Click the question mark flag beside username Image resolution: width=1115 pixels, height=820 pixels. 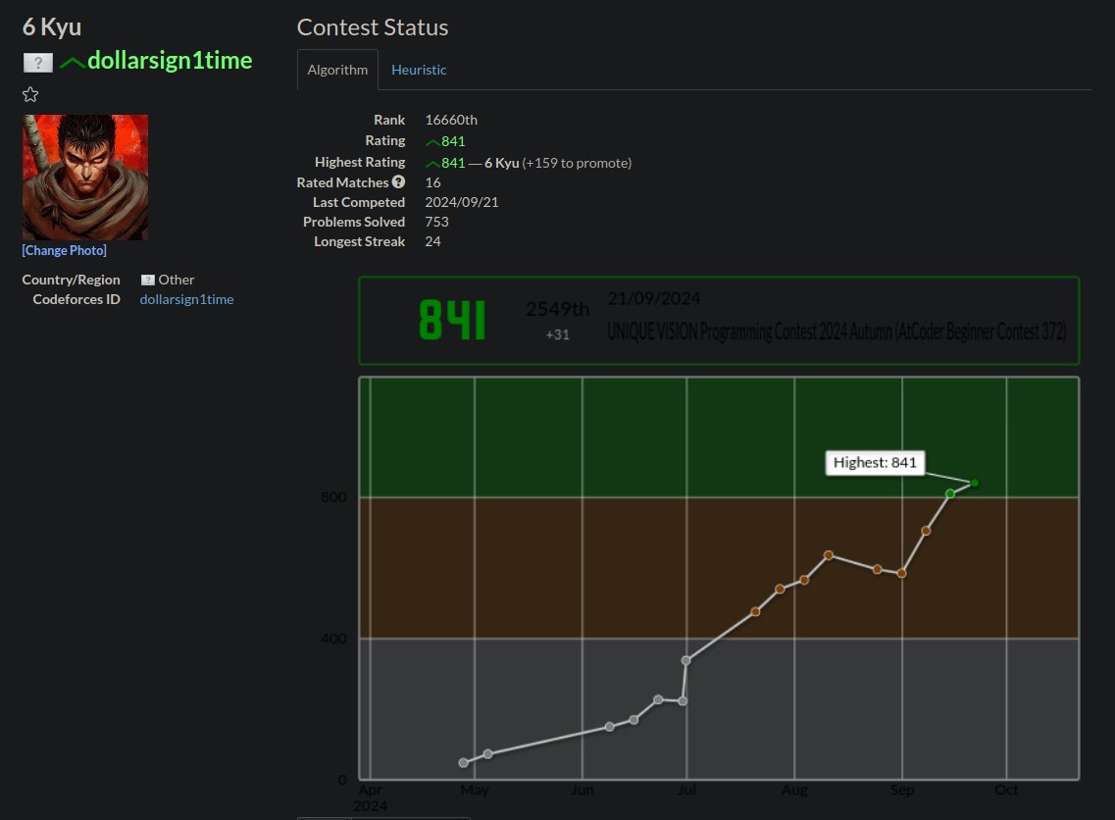pyautogui.click(x=37, y=63)
